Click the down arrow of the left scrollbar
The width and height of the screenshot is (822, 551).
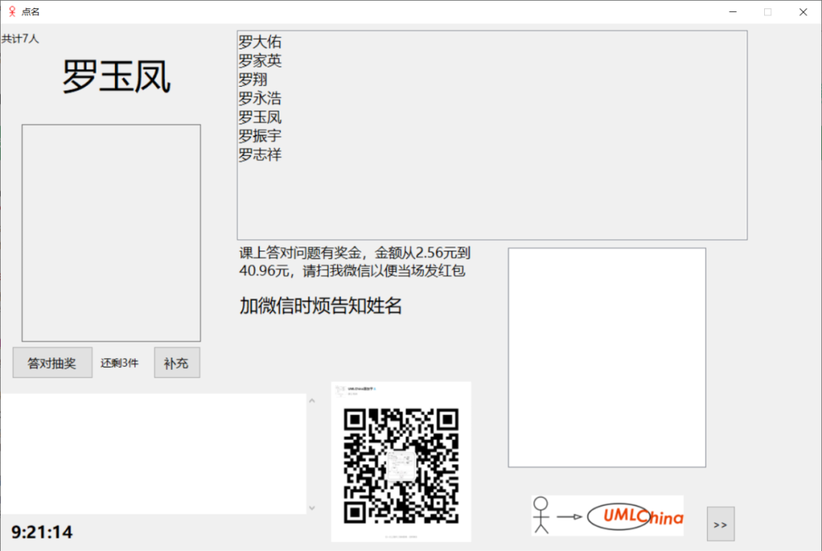coord(312,507)
